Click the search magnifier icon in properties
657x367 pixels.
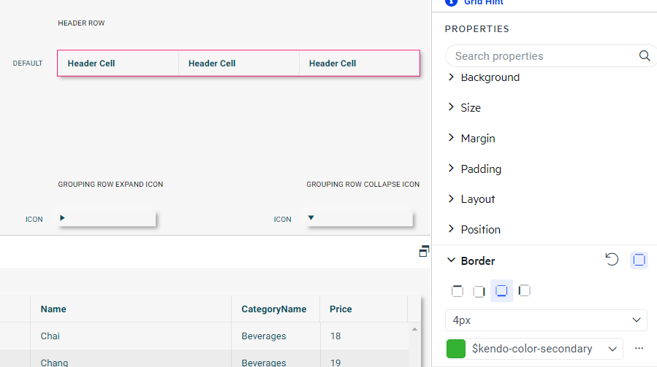pos(644,56)
